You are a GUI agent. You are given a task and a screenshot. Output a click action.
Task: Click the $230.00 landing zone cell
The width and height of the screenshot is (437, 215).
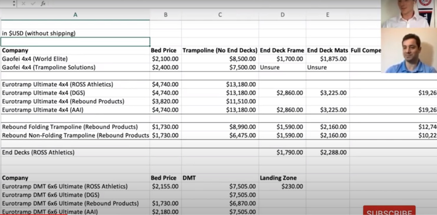282,186
